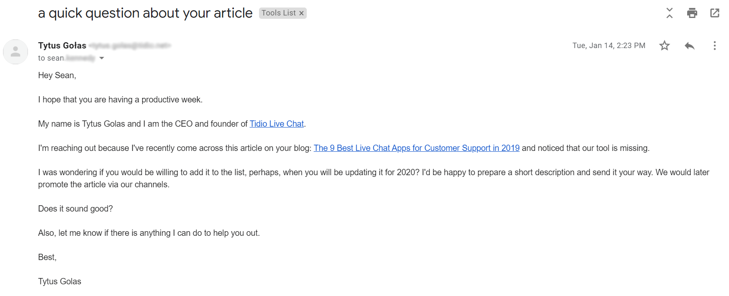Click the sender name Tytus Gołas

(x=62, y=46)
